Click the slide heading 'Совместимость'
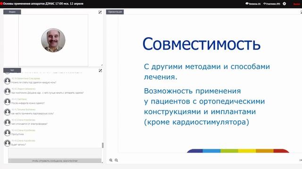The width and height of the screenshot is (302, 169). (x=201, y=44)
